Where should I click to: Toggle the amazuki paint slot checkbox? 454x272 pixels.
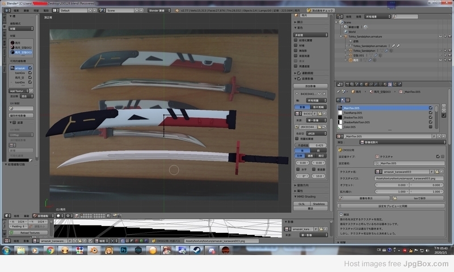point(30,68)
